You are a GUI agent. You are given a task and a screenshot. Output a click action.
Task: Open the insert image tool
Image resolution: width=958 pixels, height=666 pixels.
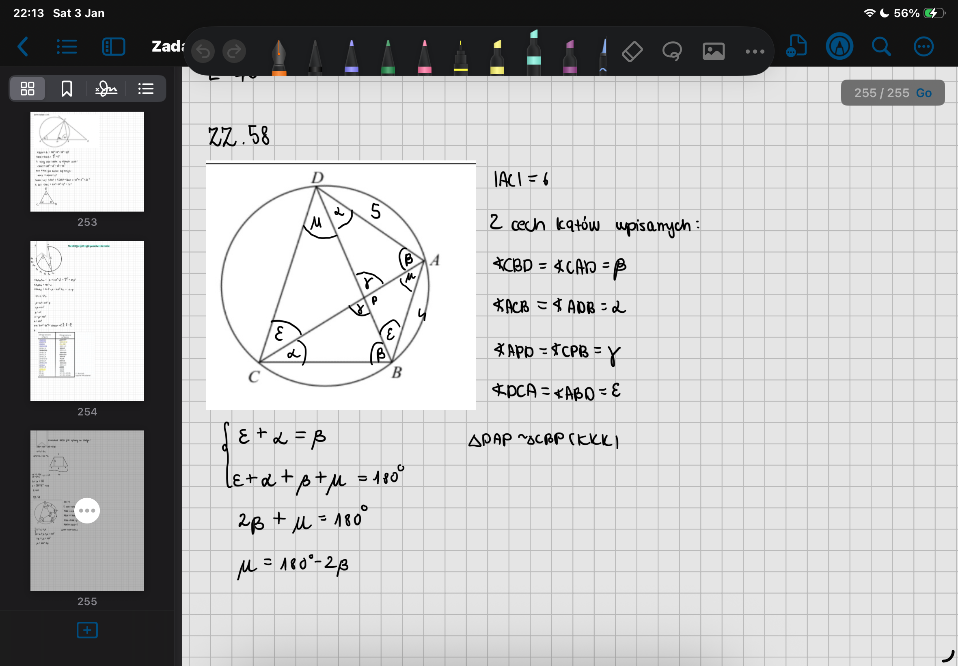pyautogui.click(x=713, y=52)
